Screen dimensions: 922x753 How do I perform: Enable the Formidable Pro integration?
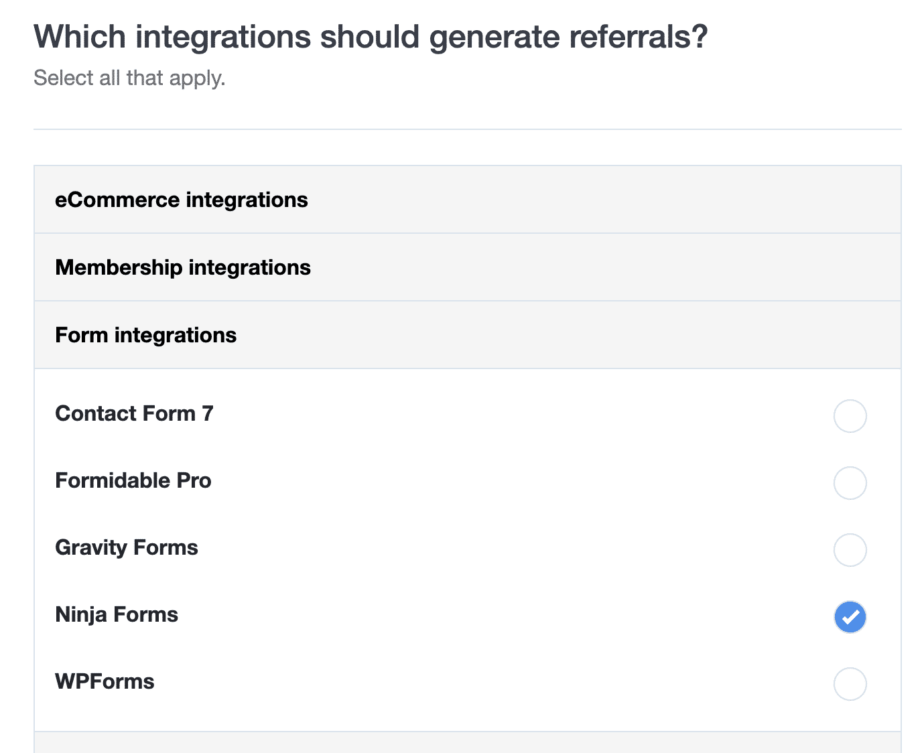(x=850, y=483)
